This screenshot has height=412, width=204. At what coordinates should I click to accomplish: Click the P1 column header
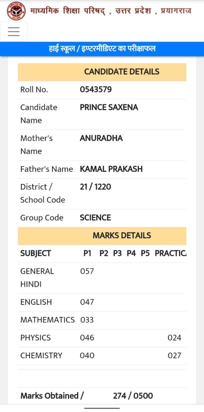tap(87, 254)
